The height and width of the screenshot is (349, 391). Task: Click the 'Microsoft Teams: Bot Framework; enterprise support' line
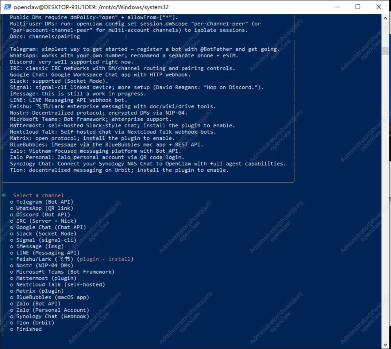91,119
